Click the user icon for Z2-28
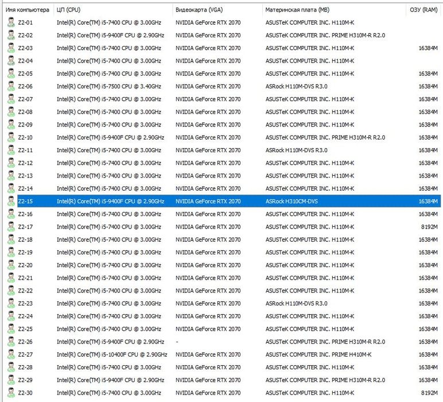The width and height of the screenshot is (443, 402). click(x=11, y=367)
